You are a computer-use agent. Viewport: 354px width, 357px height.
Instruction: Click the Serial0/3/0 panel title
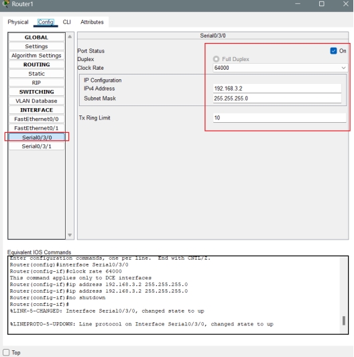(x=213, y=36)
